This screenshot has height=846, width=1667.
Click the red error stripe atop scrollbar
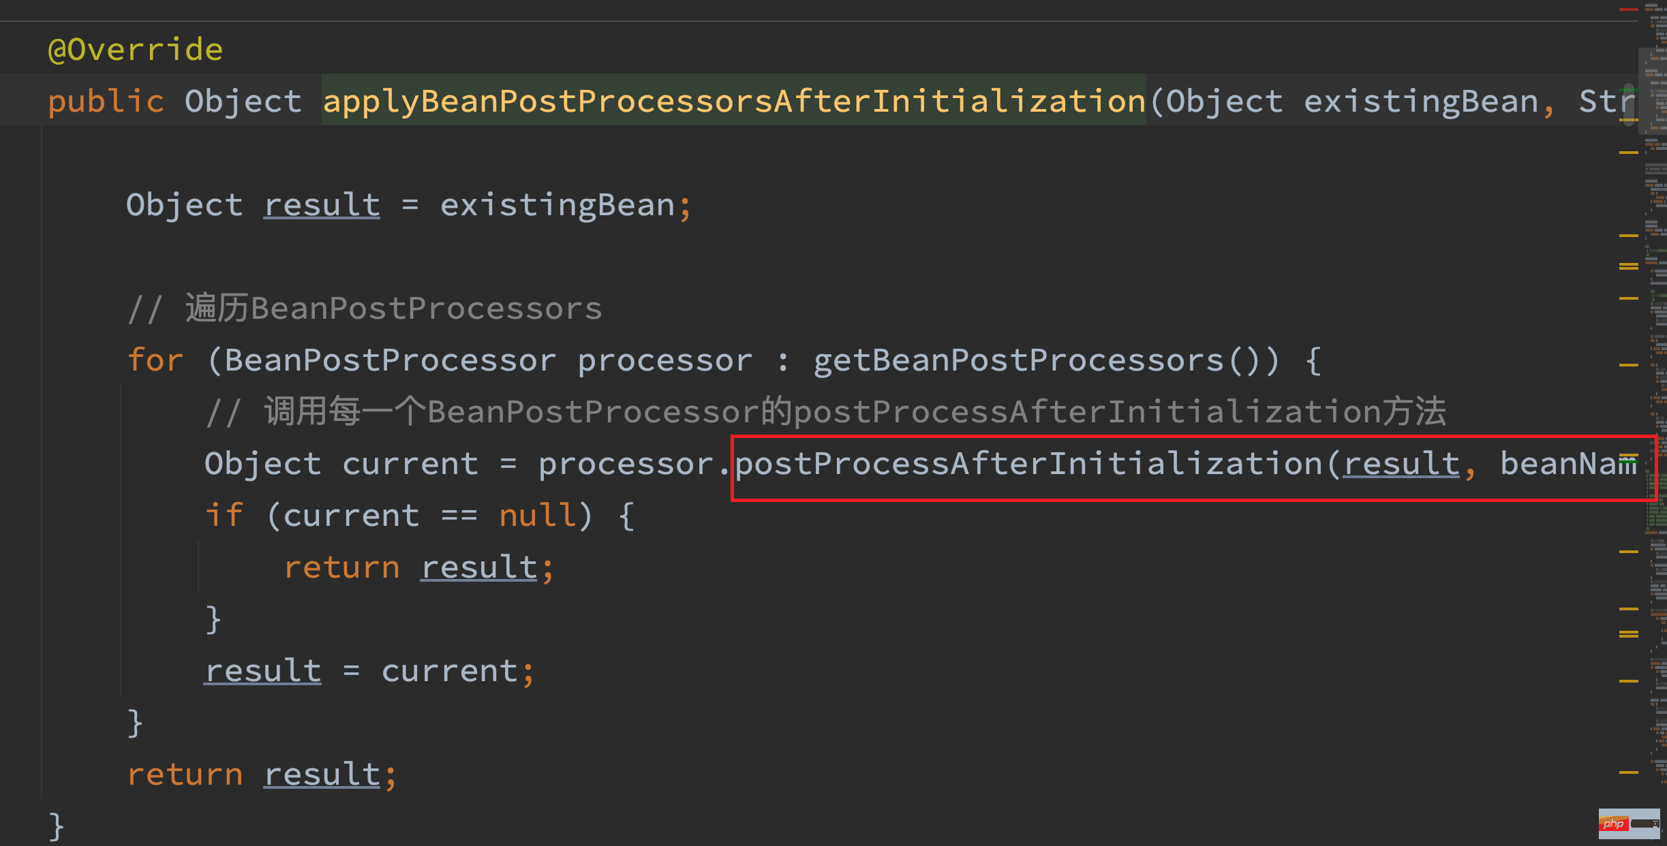(1628, 9)
